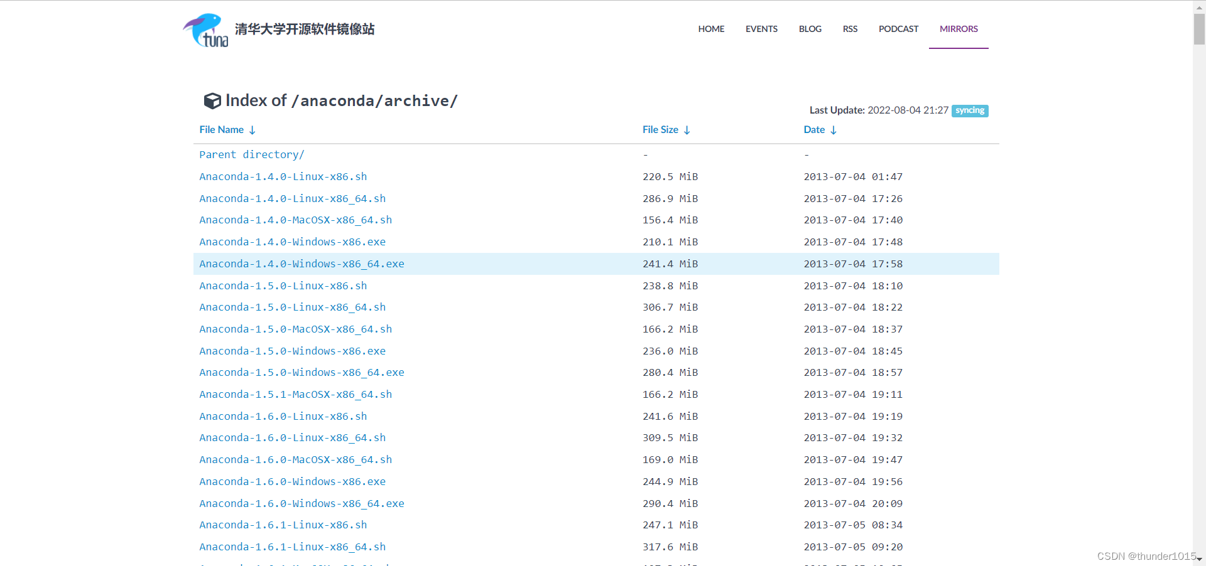Click date 2013-07-04 19:47
The width and height of the screenshot is (1206, 566).
click(853, 460)
